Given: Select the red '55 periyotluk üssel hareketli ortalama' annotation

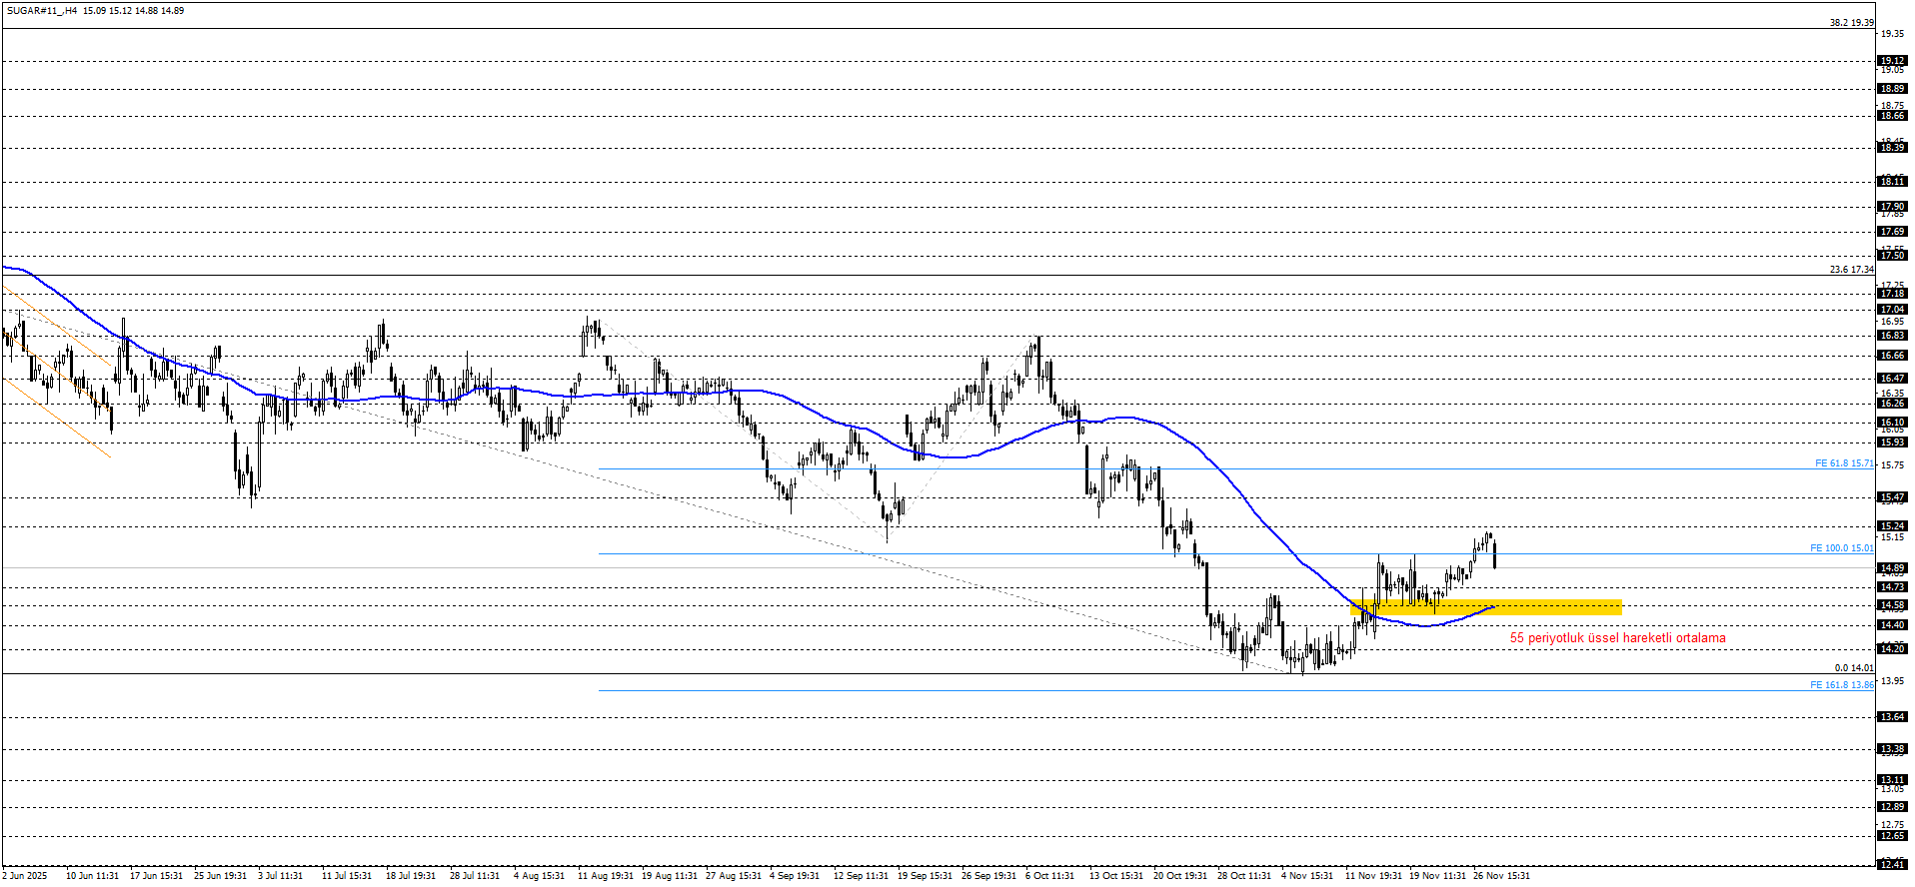Looking at the screenshot, I should tap(1617, 637).
